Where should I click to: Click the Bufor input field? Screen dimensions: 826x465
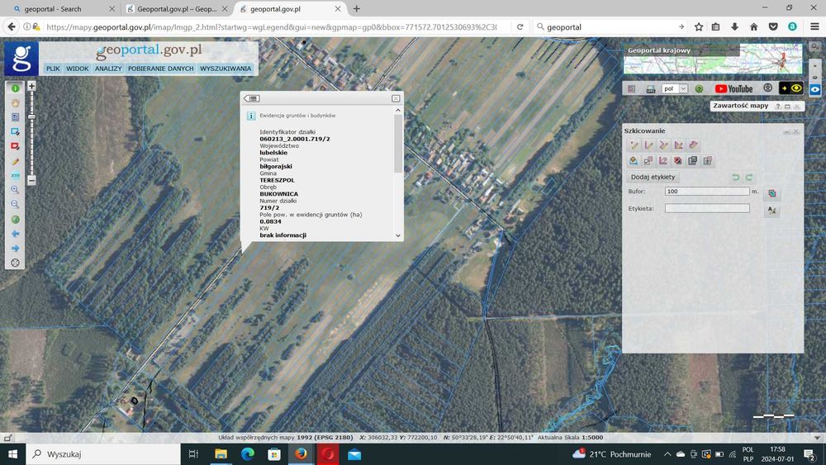[x=707, y=191]
